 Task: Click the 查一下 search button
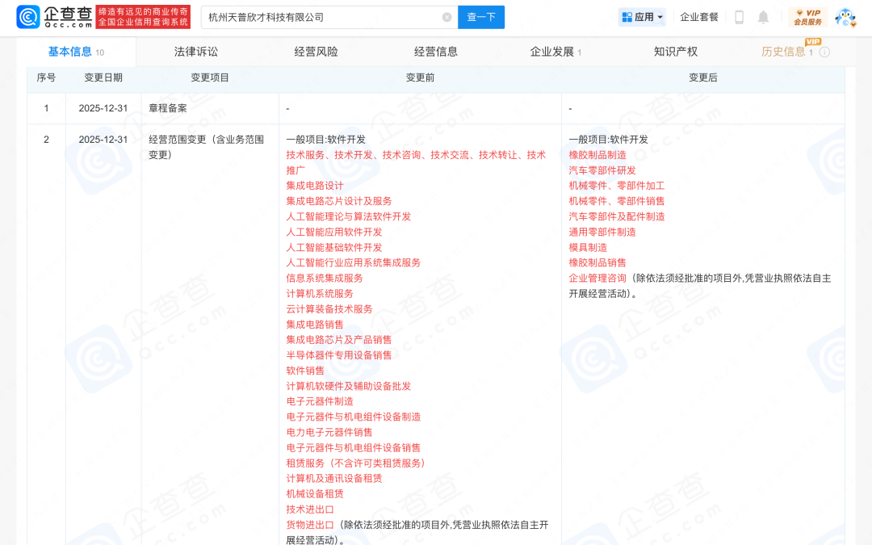481,17
